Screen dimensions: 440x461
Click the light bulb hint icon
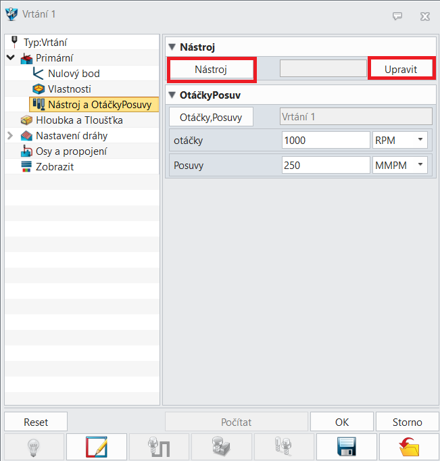[34, 447]
